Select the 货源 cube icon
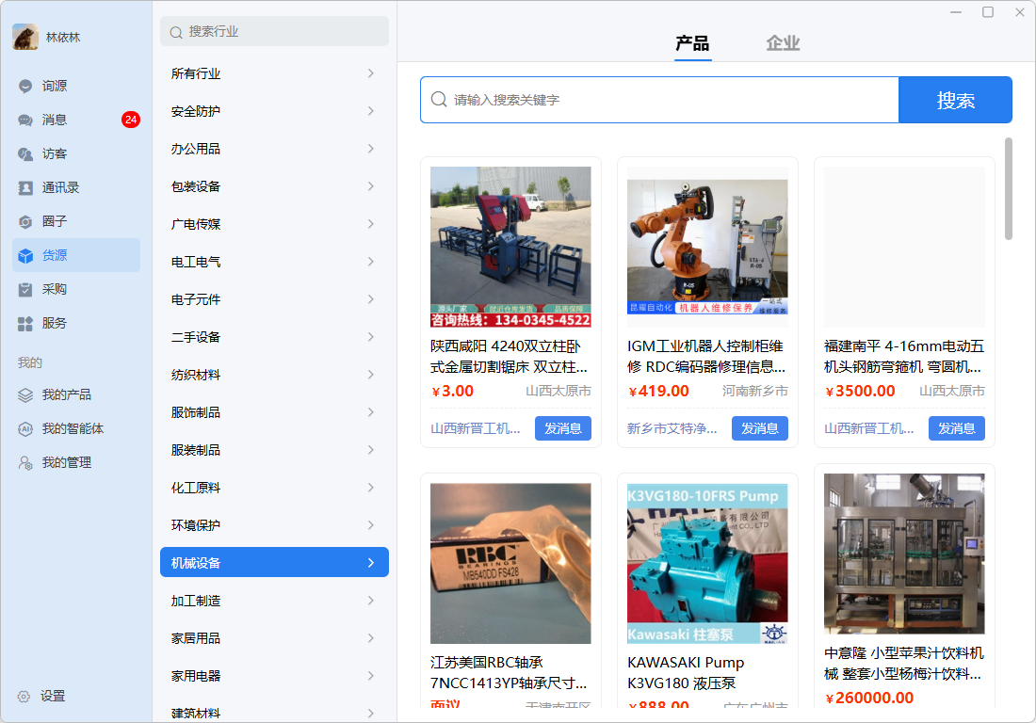The image size is (1036, 723). 25,255
